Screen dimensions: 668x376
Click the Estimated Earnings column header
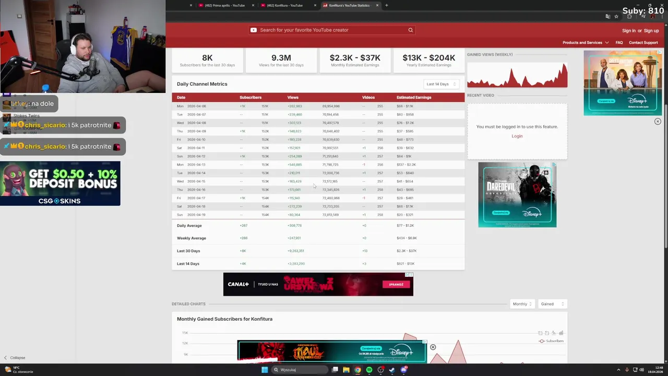pyautogui.click(x=414, y=97)
